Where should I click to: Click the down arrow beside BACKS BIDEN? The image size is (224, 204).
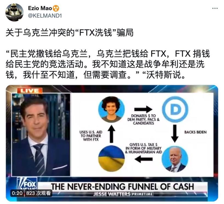point(175,133)
